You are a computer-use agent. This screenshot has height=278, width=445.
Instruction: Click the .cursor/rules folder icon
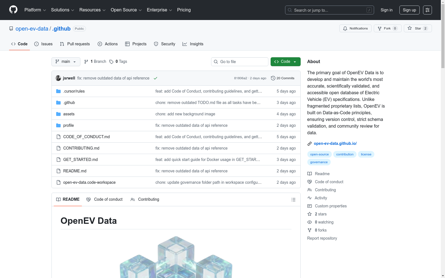click(x=58, y=91)
